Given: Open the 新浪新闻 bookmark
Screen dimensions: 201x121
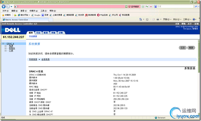Looking at the screenshot, I should pyautogui.click(x=91, y=15).
